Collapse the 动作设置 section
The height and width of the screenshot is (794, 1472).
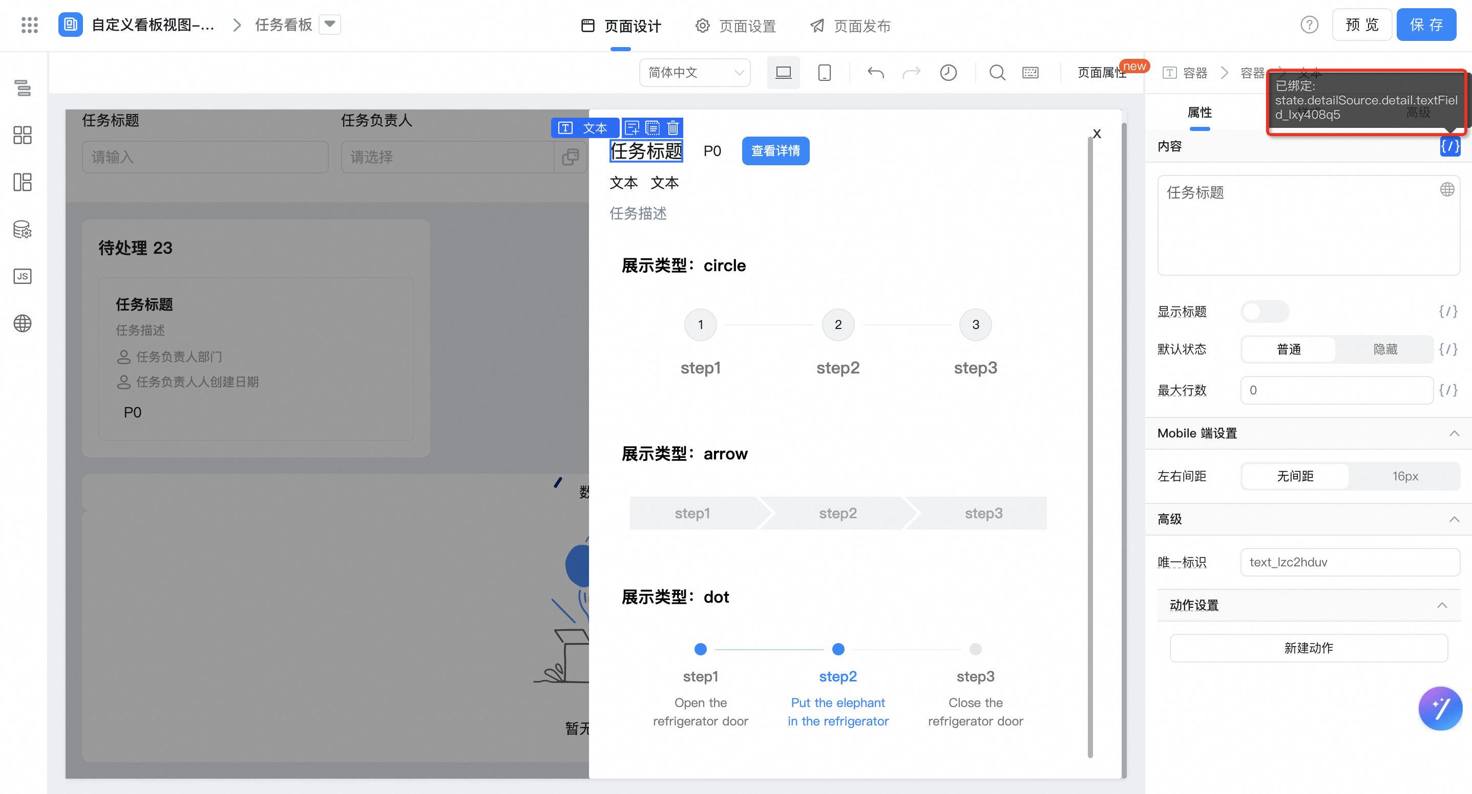click(x=1442, y=605)
